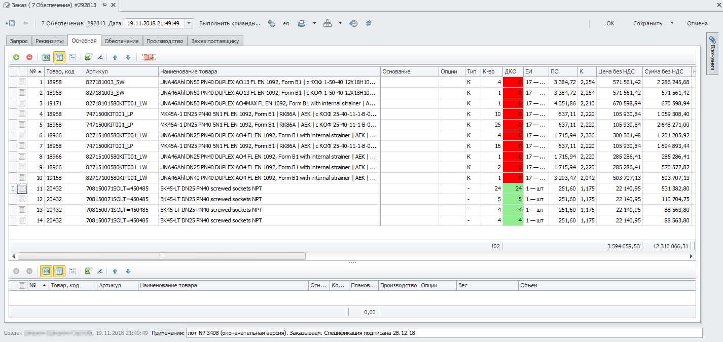723x342 pixels.
Task: Click the green add row icon
Action: pos(16,58)
